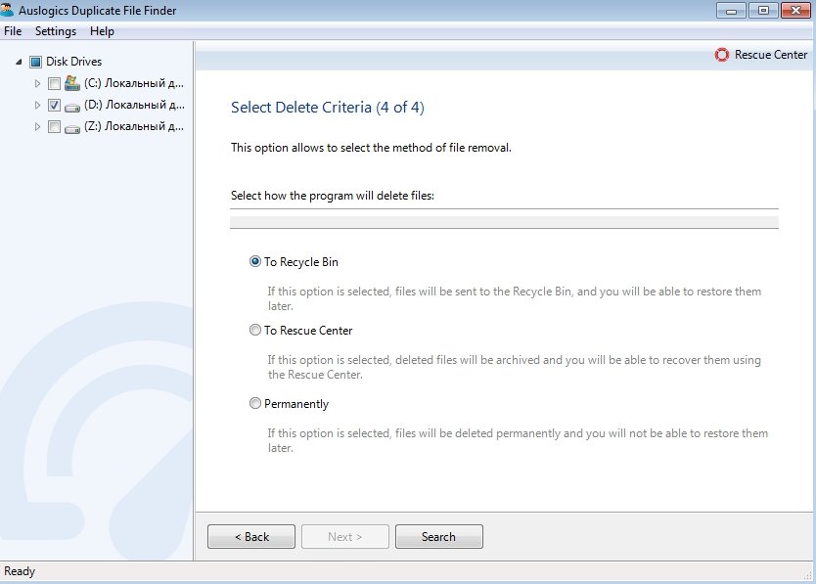Choose the To Rescue Center radio option
Viewport: 816px width, 584px height.
255,331
